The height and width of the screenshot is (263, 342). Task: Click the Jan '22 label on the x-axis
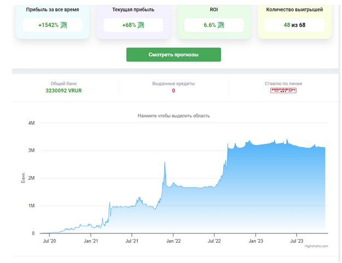tap(173, 240)
